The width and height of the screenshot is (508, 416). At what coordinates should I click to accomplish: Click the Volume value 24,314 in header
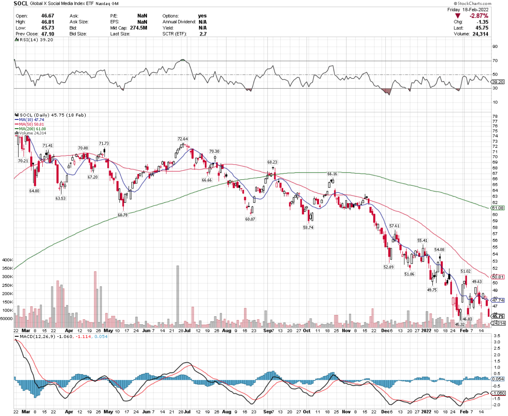tap(480, 34)
